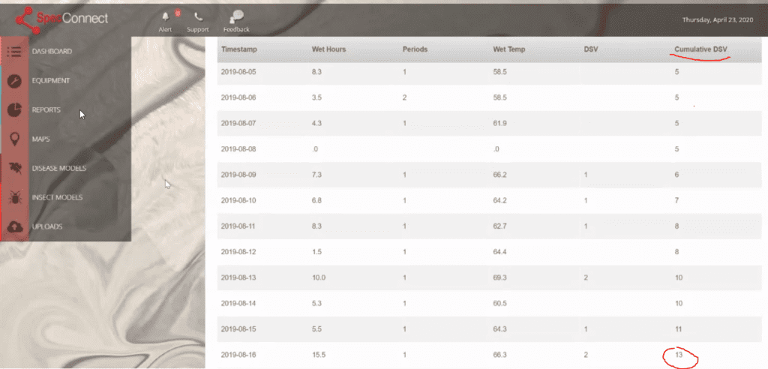Select timestamp 2019-08-12
The image size is (768, 369).
pyautogui.click(x=238, y=252)
